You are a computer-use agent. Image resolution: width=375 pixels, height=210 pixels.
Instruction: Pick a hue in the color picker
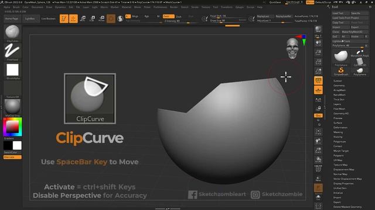pyautogui.click(x=12, y=127)
